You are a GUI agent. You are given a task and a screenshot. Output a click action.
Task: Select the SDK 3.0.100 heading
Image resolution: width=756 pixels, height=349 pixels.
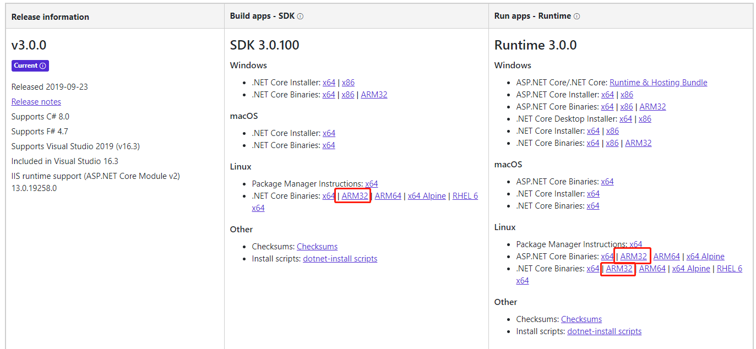point(265,45)
